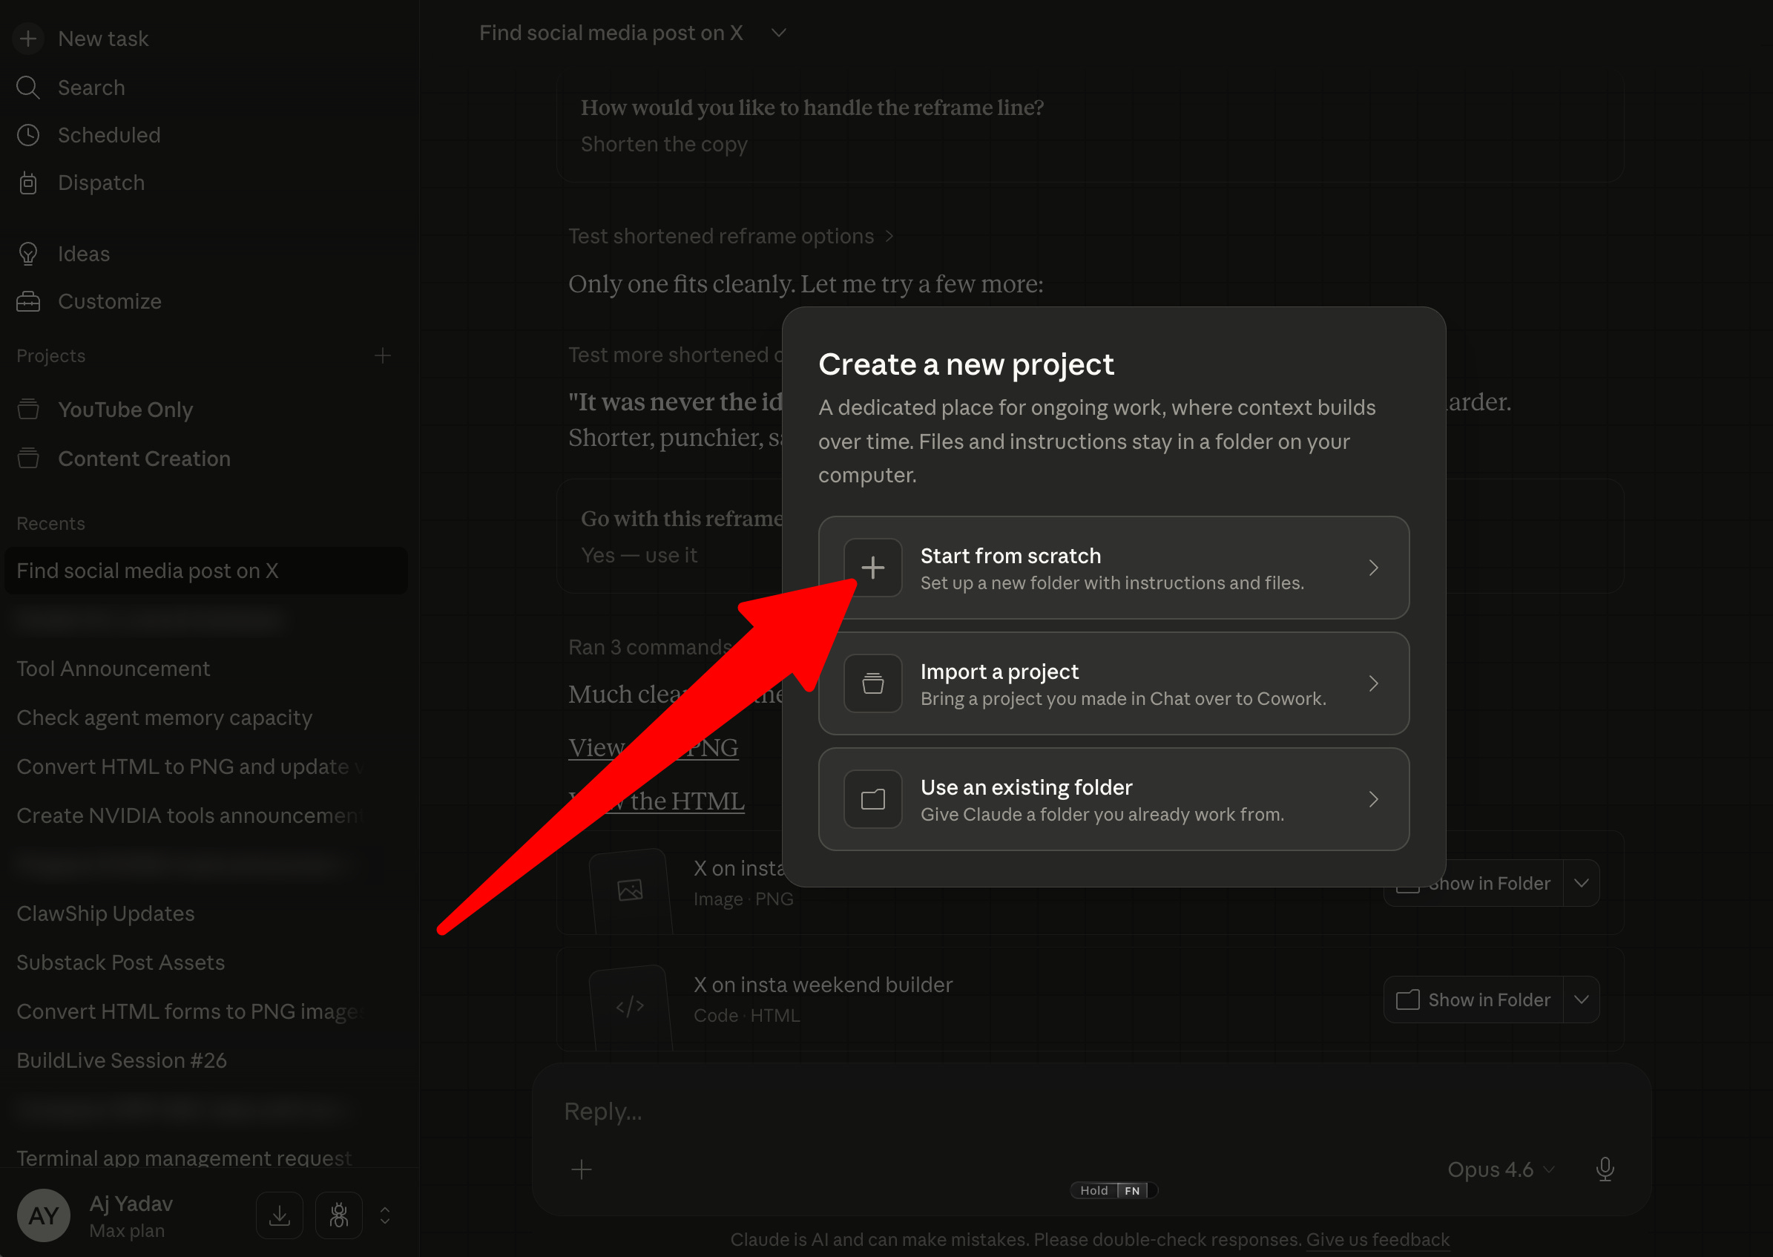Open Dispatch in the sidebar
Image resolution: width=1773 pixels, height=1257 pixels.
click(x=101, y=183)
